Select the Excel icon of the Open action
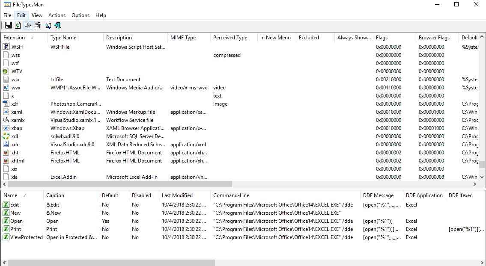The height and width of the screenshot is (266, 486). [x=6, y=221]
